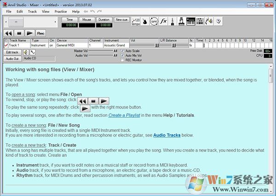Rewind the song to the beginning
276x196 pixels.
(9, 33)
